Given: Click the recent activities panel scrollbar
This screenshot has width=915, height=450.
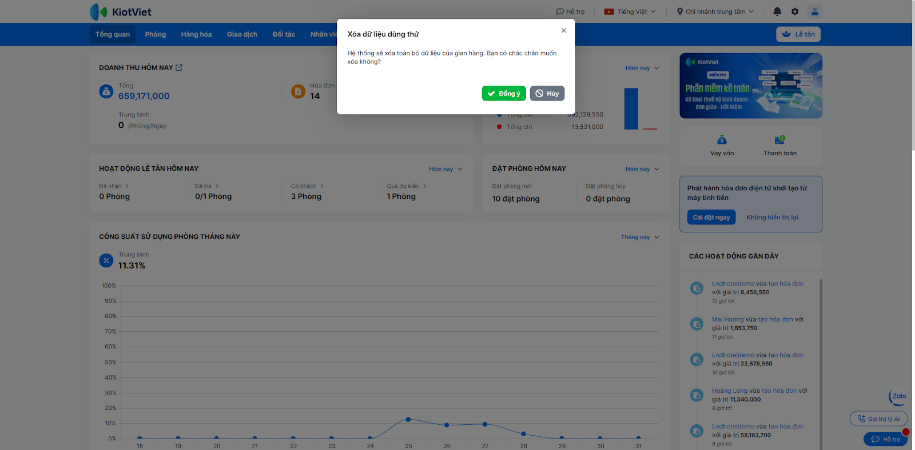Looking at the screenshot, I should click(821, 364).
